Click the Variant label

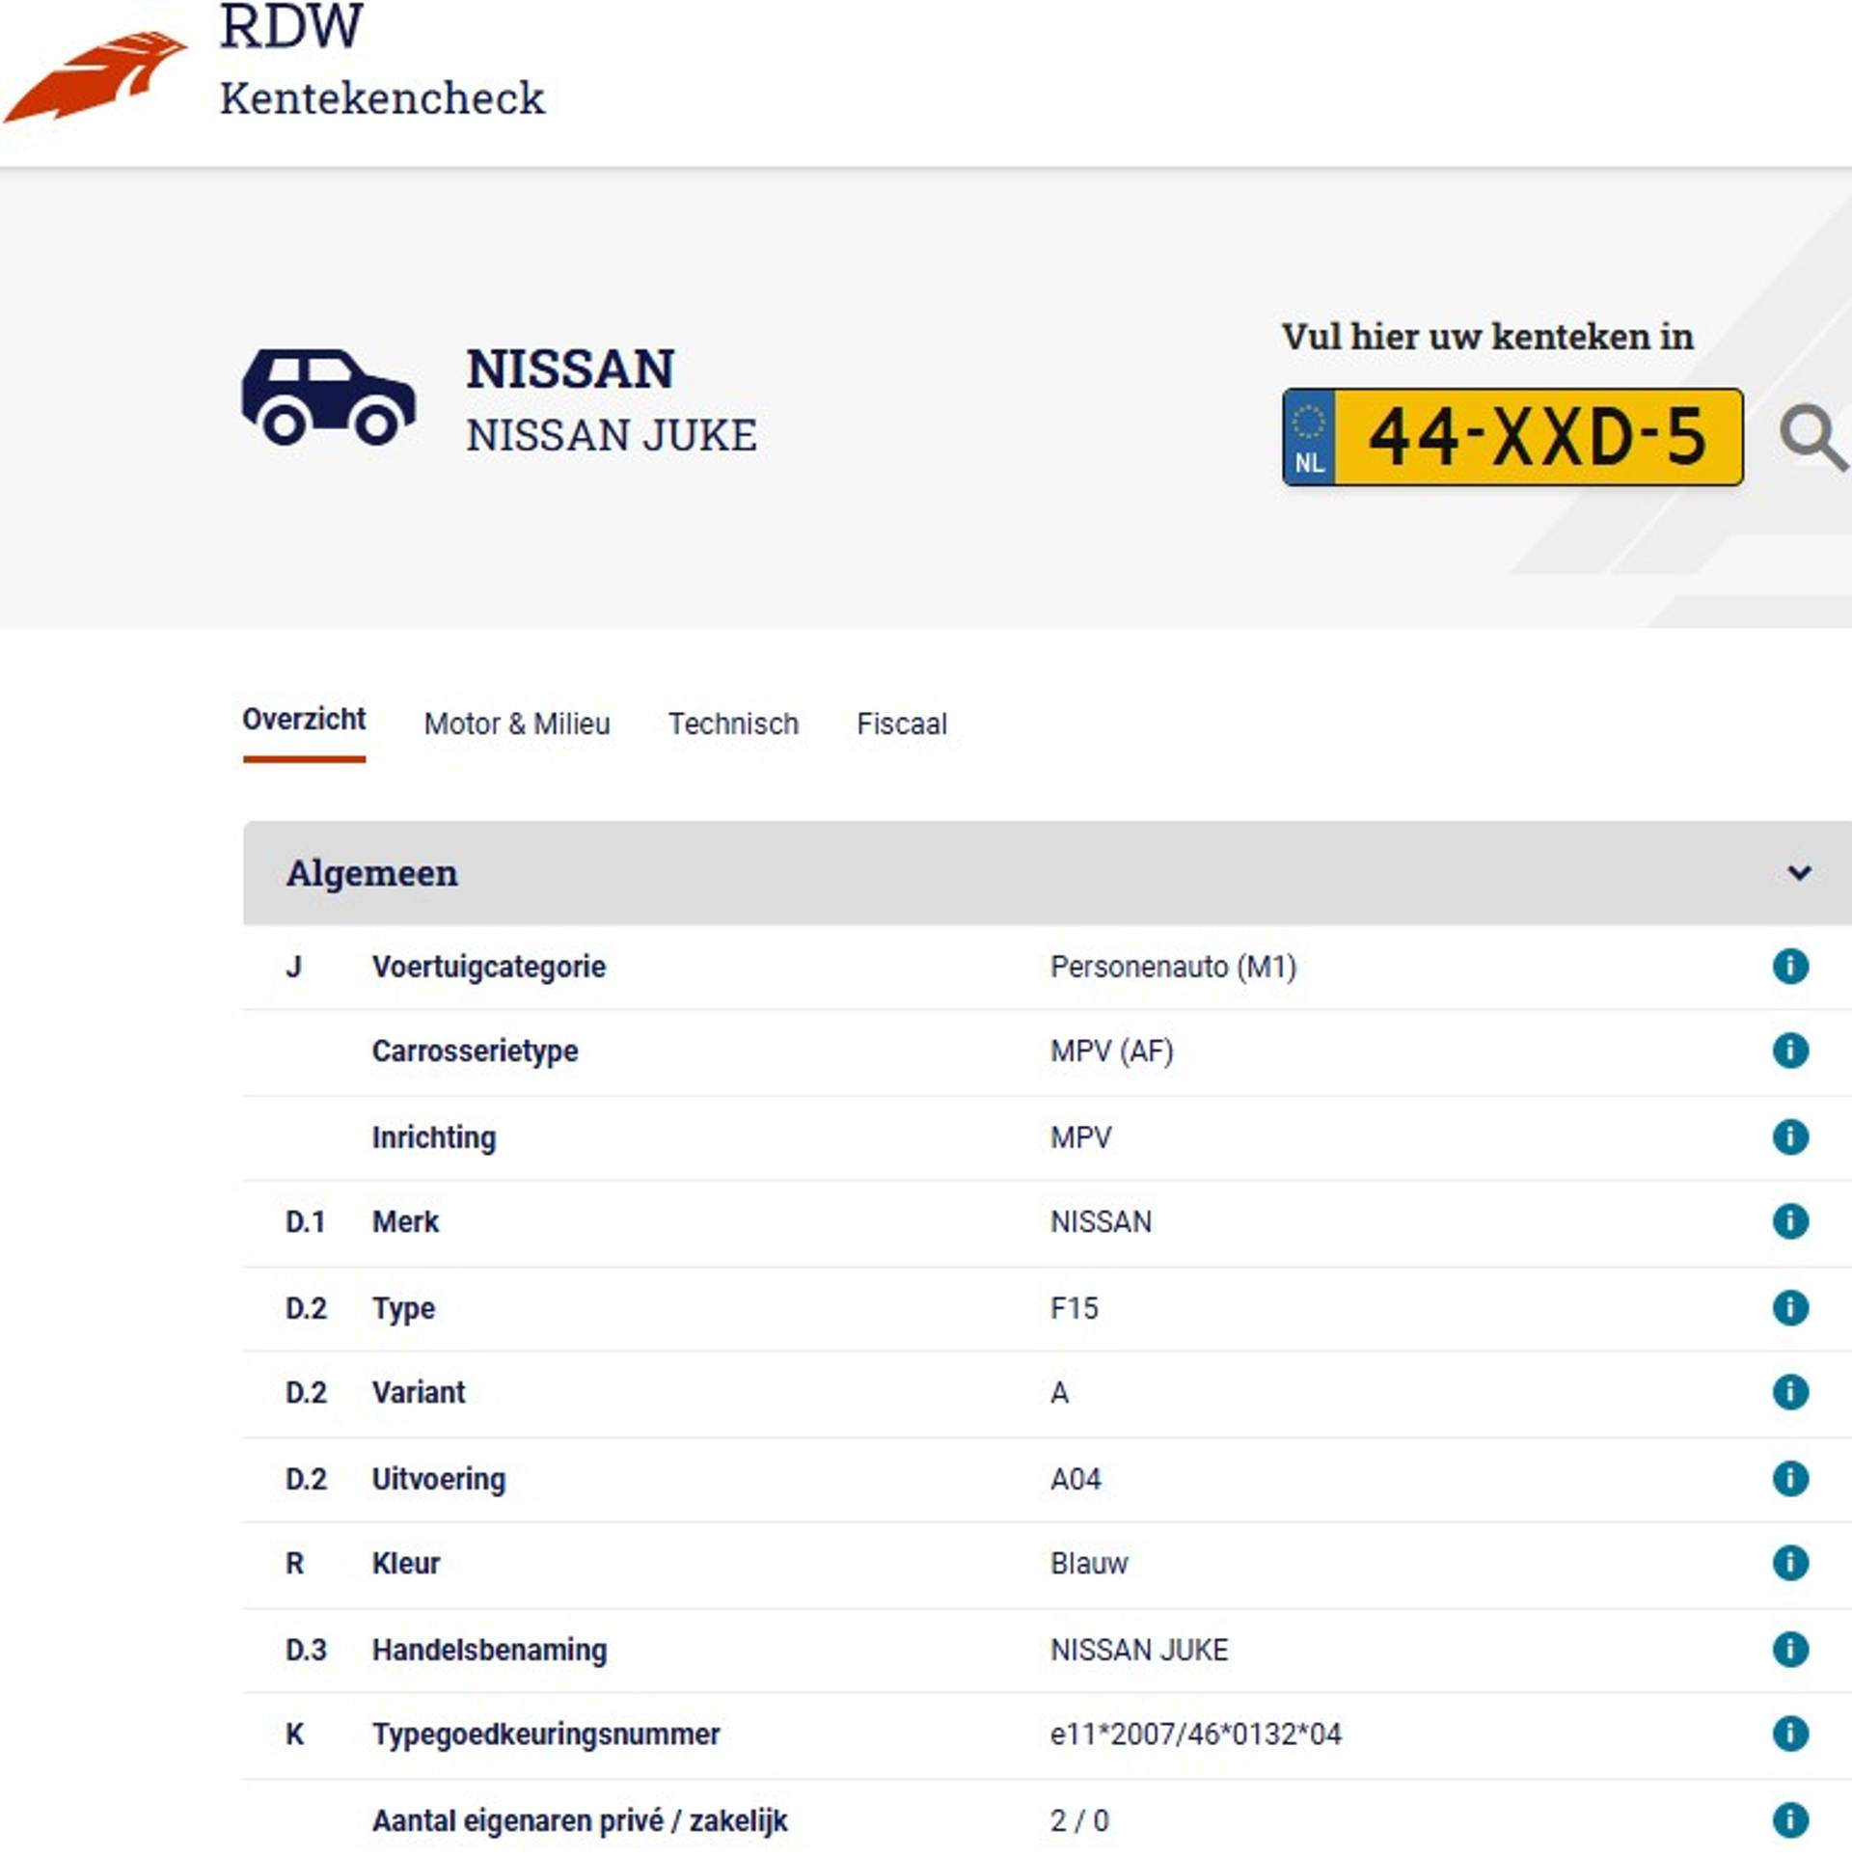click(419, 1392)
